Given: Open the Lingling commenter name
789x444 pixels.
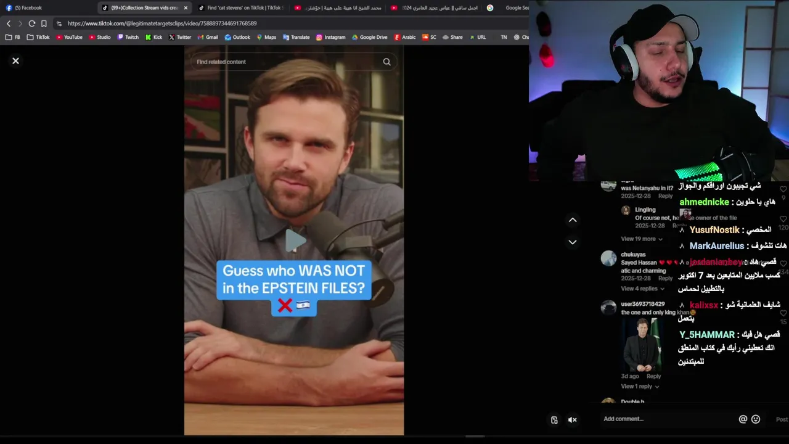Looking at the screenshot, I should [645, 210].
